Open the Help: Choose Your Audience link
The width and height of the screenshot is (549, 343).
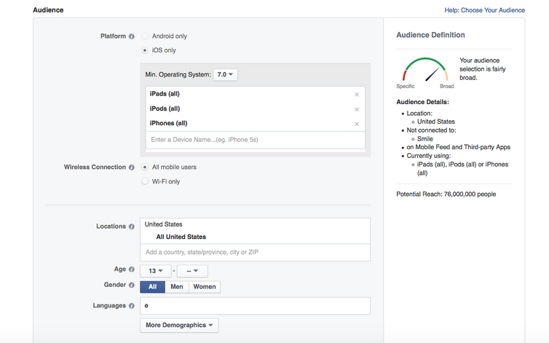coord(484,10)
